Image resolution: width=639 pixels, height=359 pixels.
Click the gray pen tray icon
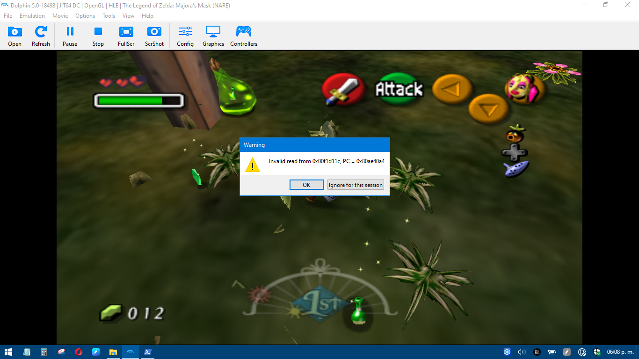(567, 352)
